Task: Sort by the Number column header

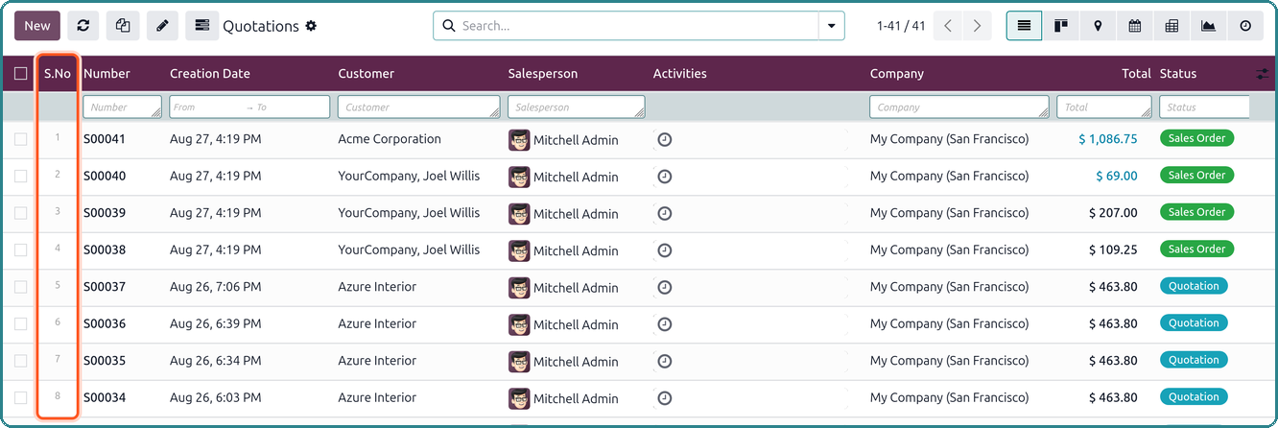Action: [x=106, y=74]
